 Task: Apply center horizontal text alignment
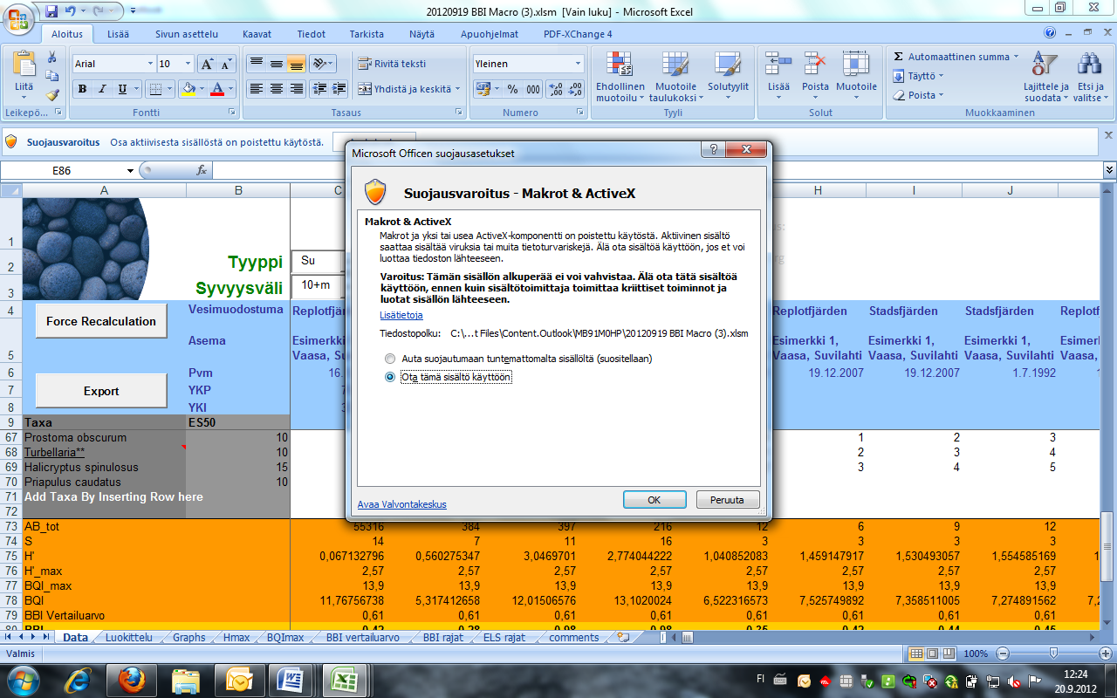[277, 89]
